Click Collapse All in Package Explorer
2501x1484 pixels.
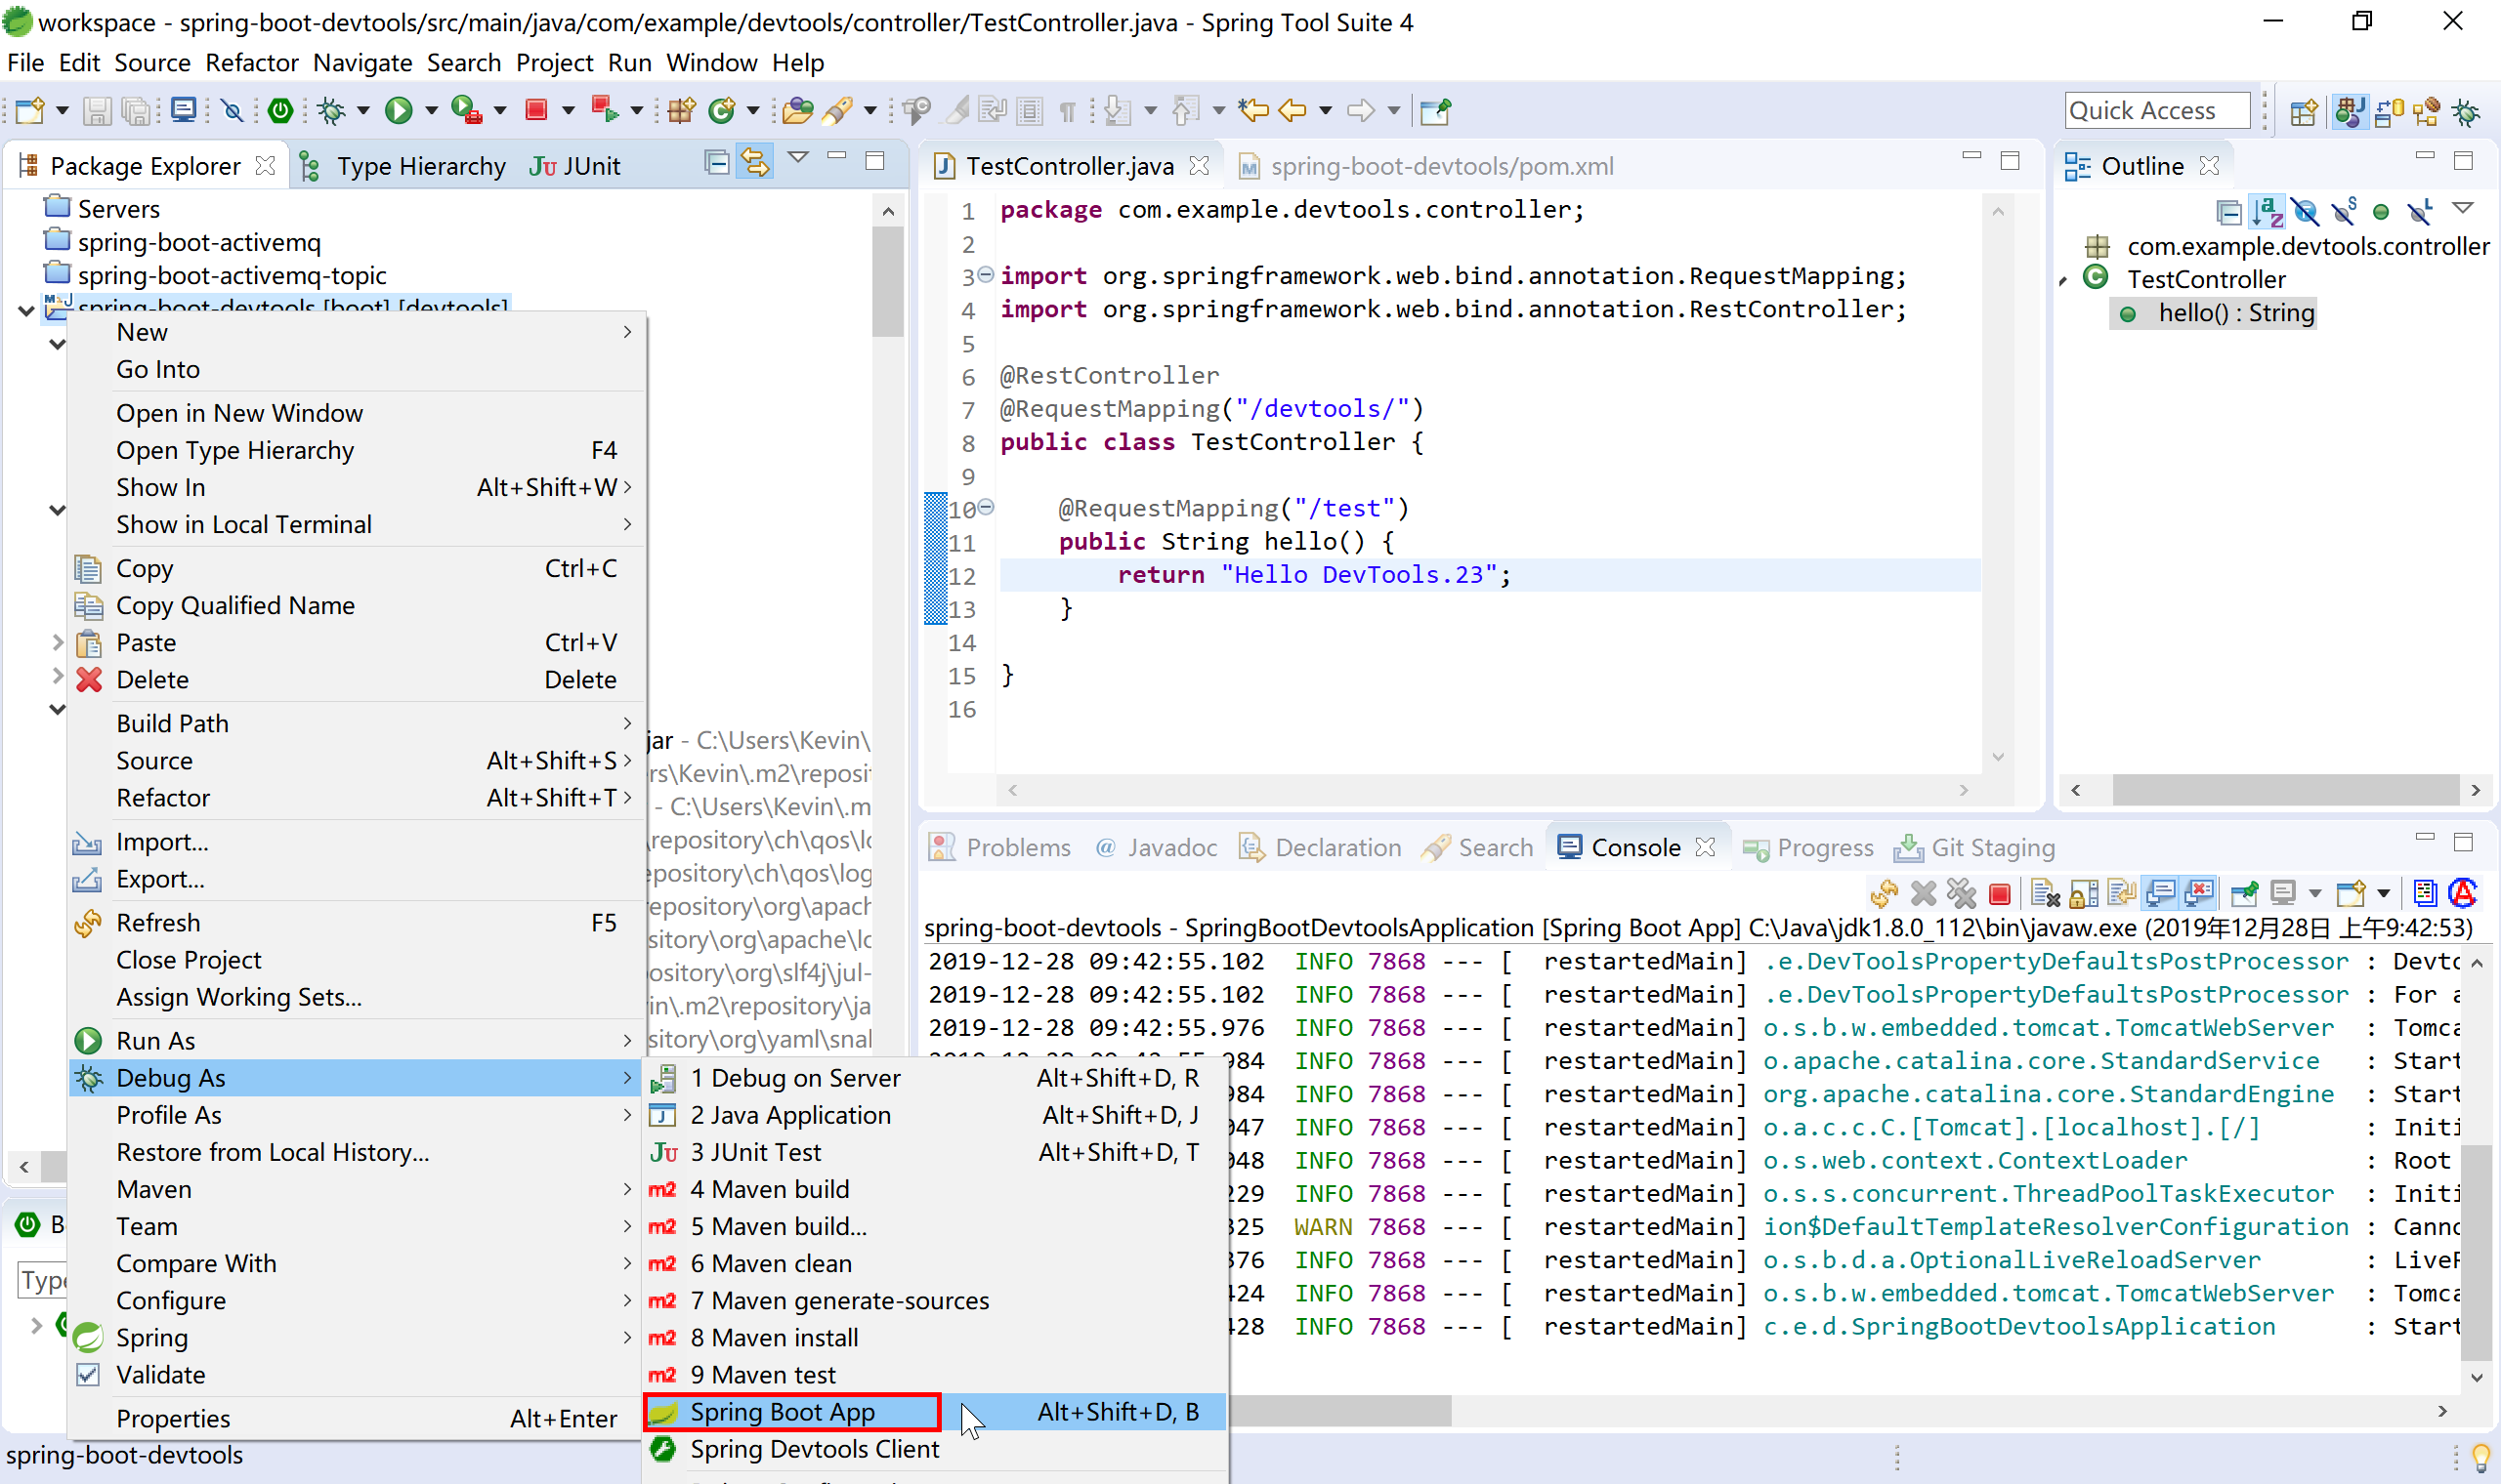(716, 162)
